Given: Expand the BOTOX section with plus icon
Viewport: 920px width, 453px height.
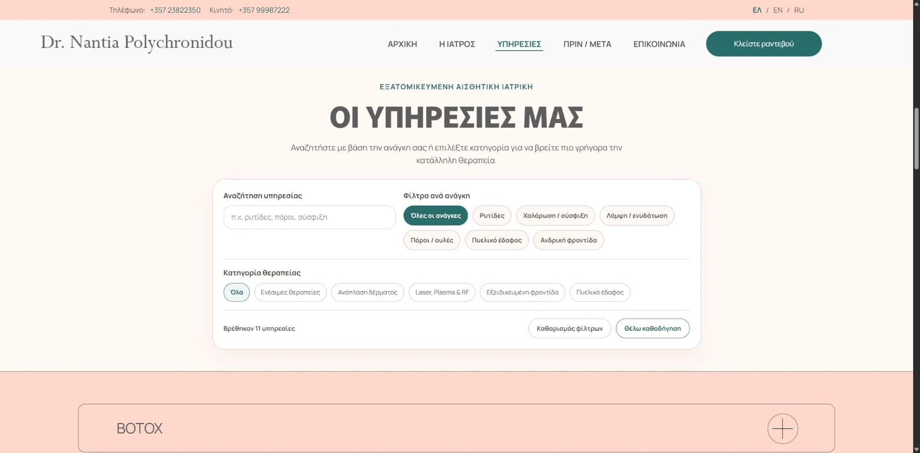Looking at the screenshot, I should coord(782,429).
